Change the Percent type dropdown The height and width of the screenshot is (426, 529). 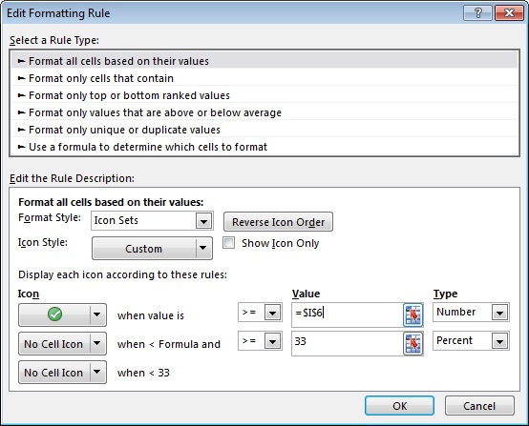pos(471,341)
